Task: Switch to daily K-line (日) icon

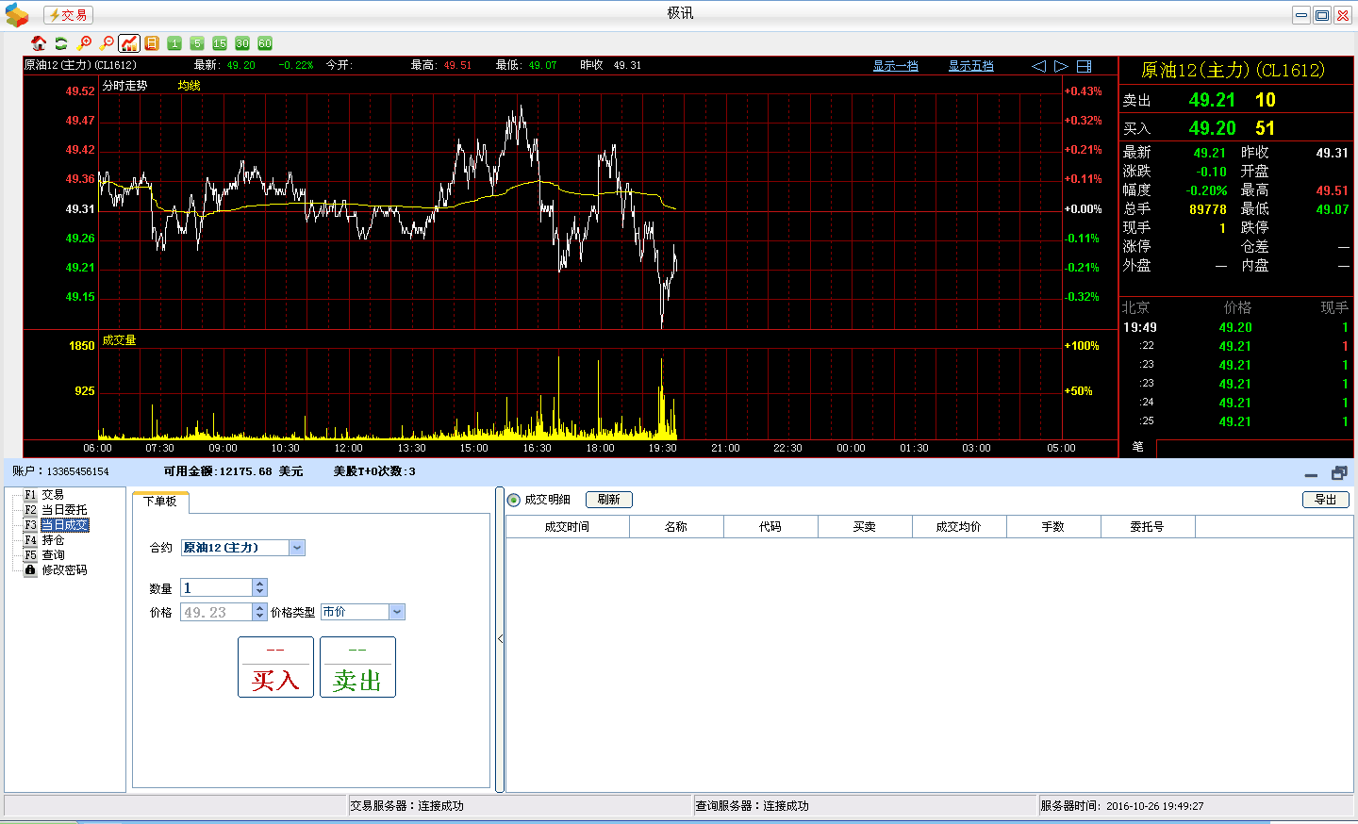Action: [x=152, y=43]
